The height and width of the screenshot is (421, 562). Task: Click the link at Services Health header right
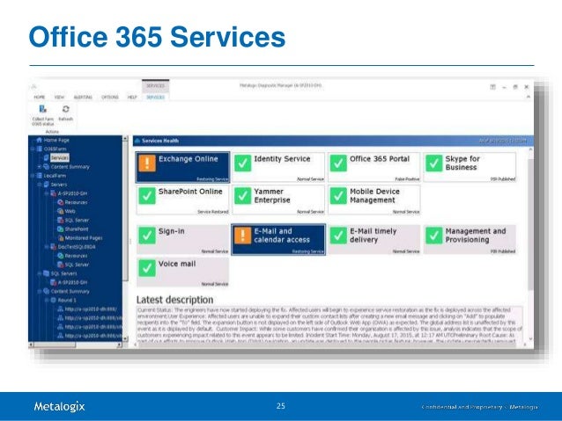click(x=502, y=141)
